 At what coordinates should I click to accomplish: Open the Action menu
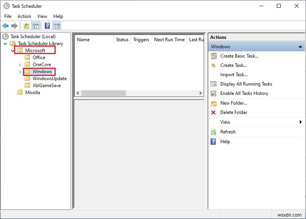pos(24,16)
